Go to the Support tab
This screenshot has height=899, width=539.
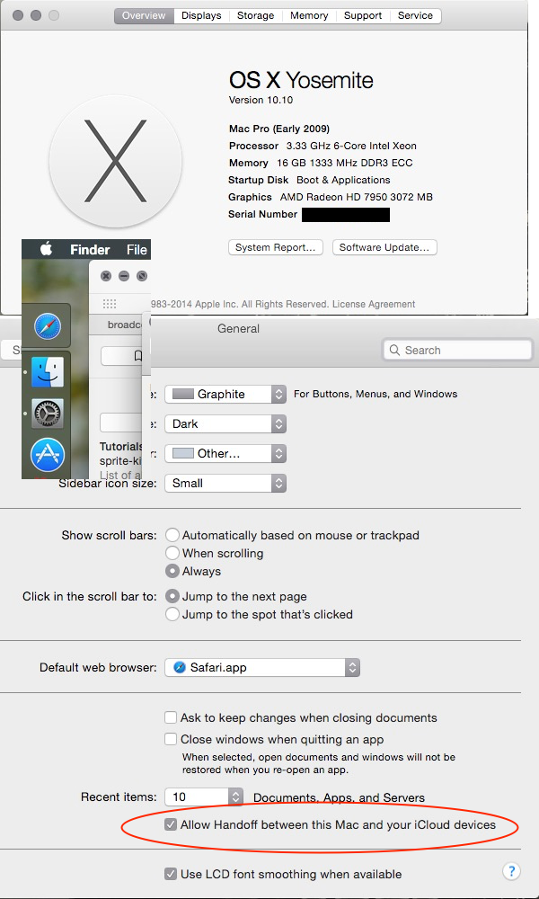pyautogui.click(x=363, y=15)
